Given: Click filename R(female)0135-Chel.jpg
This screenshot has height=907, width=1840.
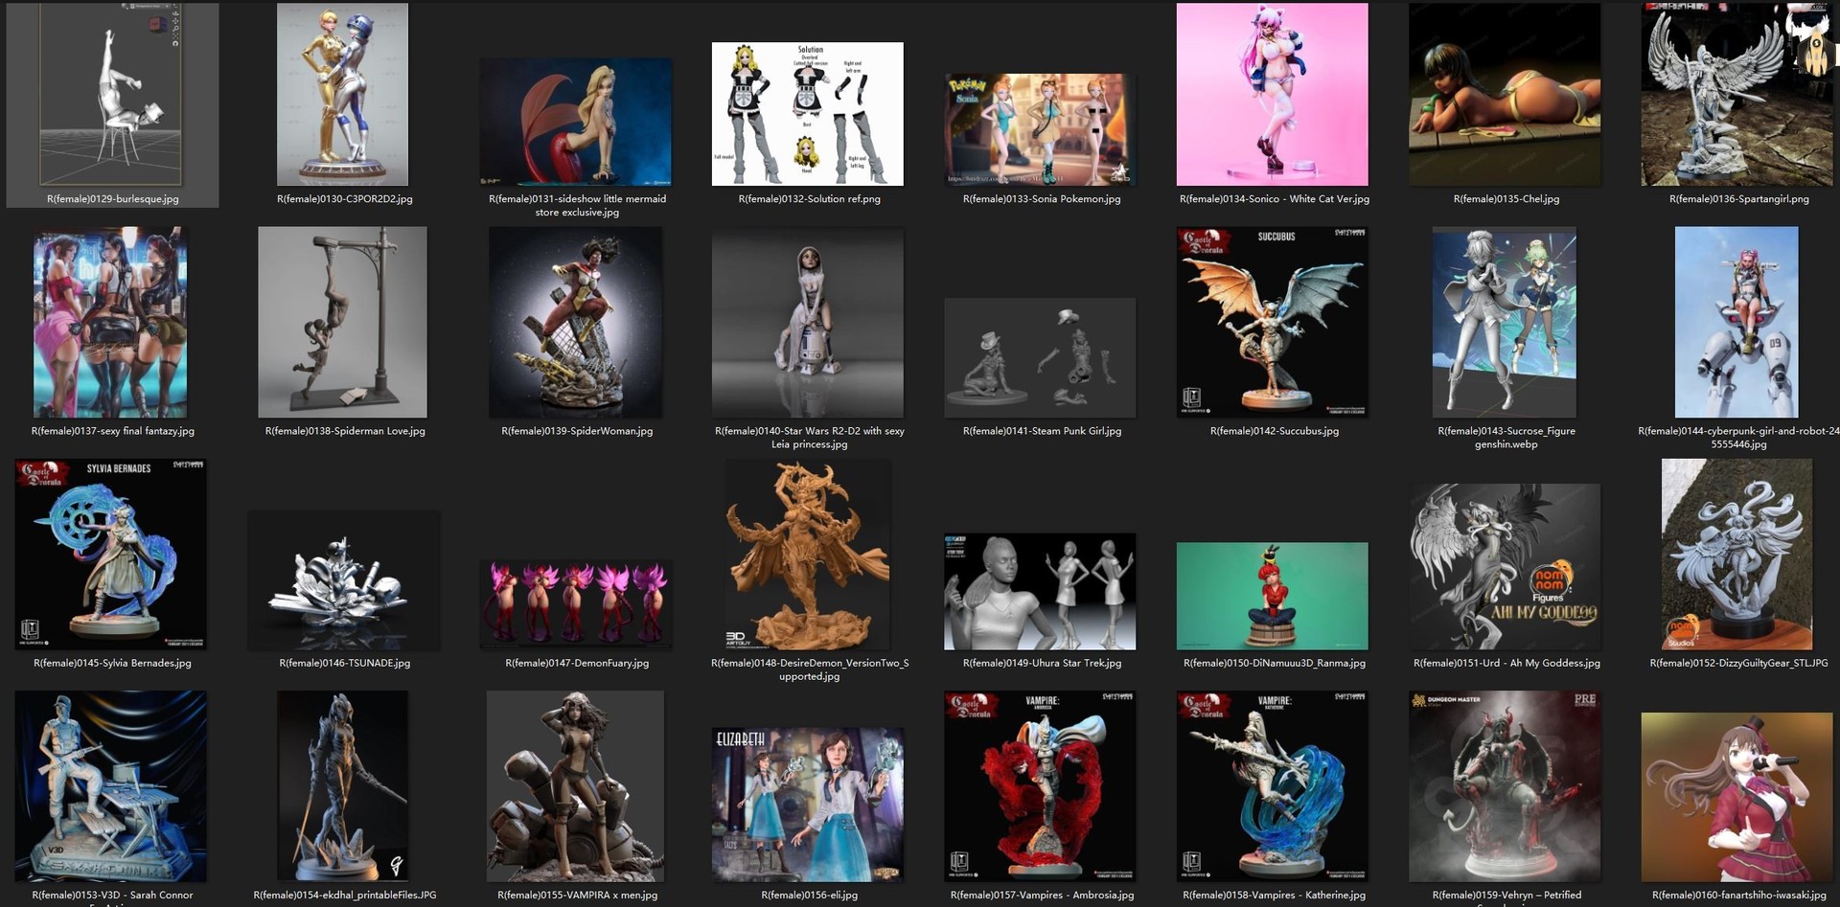Looking at the screenshot, I should [x=1506, y=199].
